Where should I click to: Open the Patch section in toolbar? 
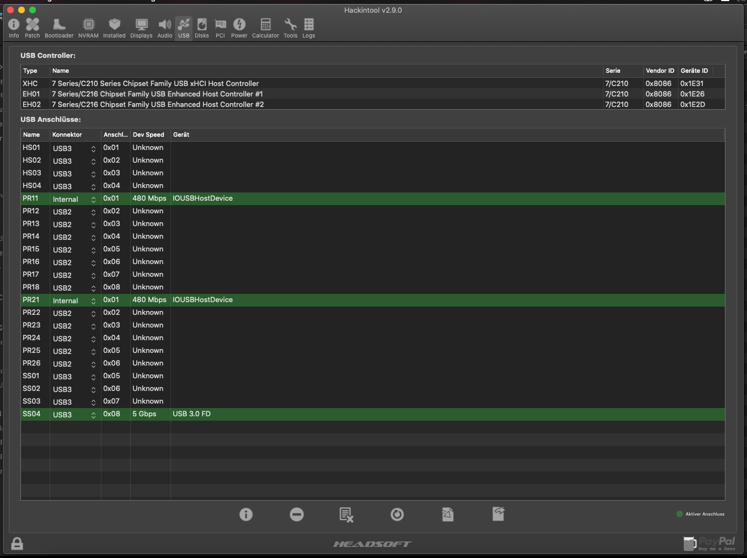(x=33, y=28)
